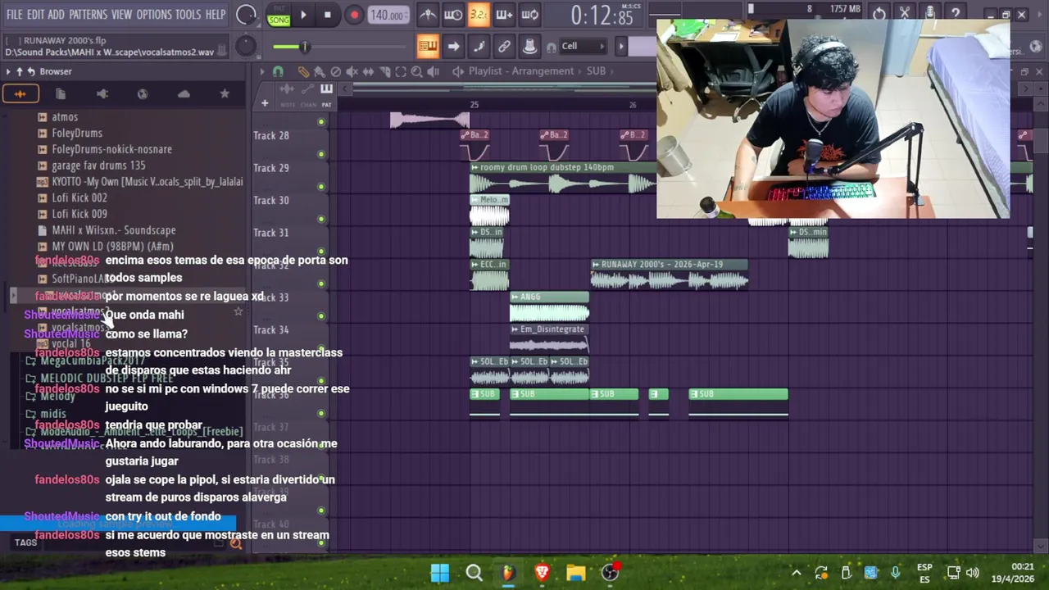Image resolution: width=1049 pixels, height=590 pixels.
Task: Select the Em_Disintegrate audio clip
Action: (549, 339)
